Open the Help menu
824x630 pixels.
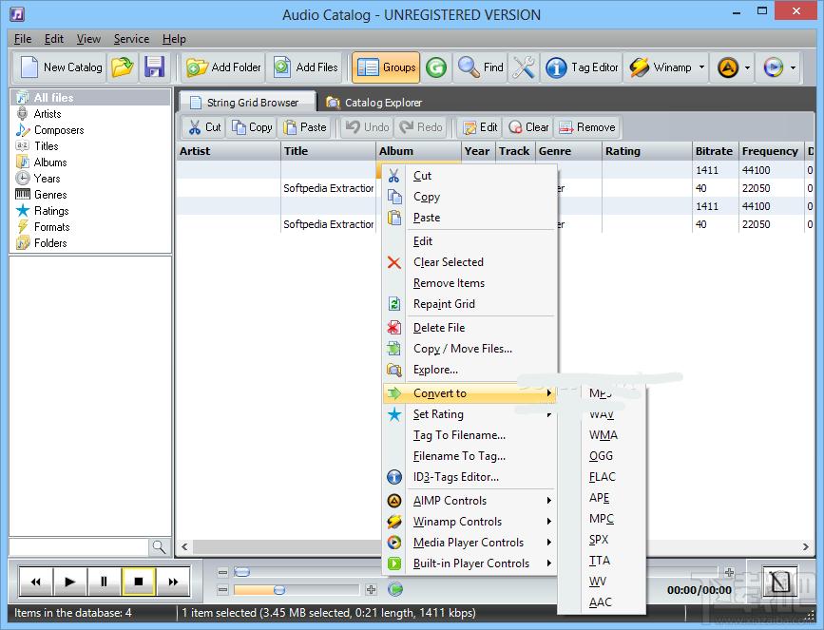[x=174, y=39]
